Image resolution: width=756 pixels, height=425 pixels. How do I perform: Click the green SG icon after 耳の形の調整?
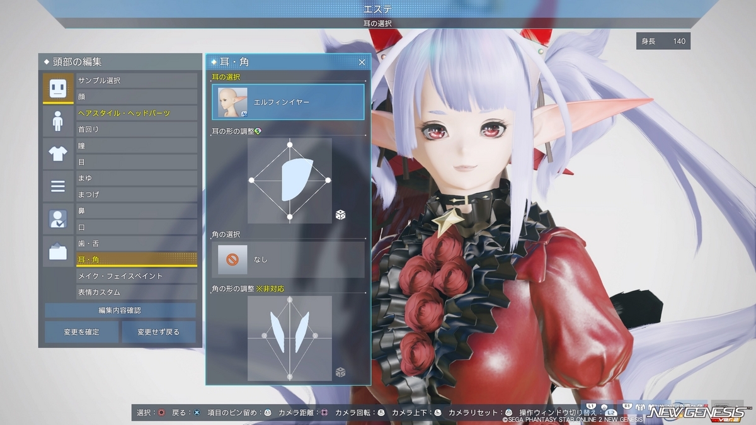(x=258, y=131)
